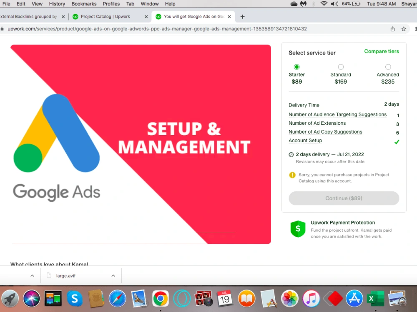
Task: Open the red diamond app in dock
Action: tap(333, 298)
